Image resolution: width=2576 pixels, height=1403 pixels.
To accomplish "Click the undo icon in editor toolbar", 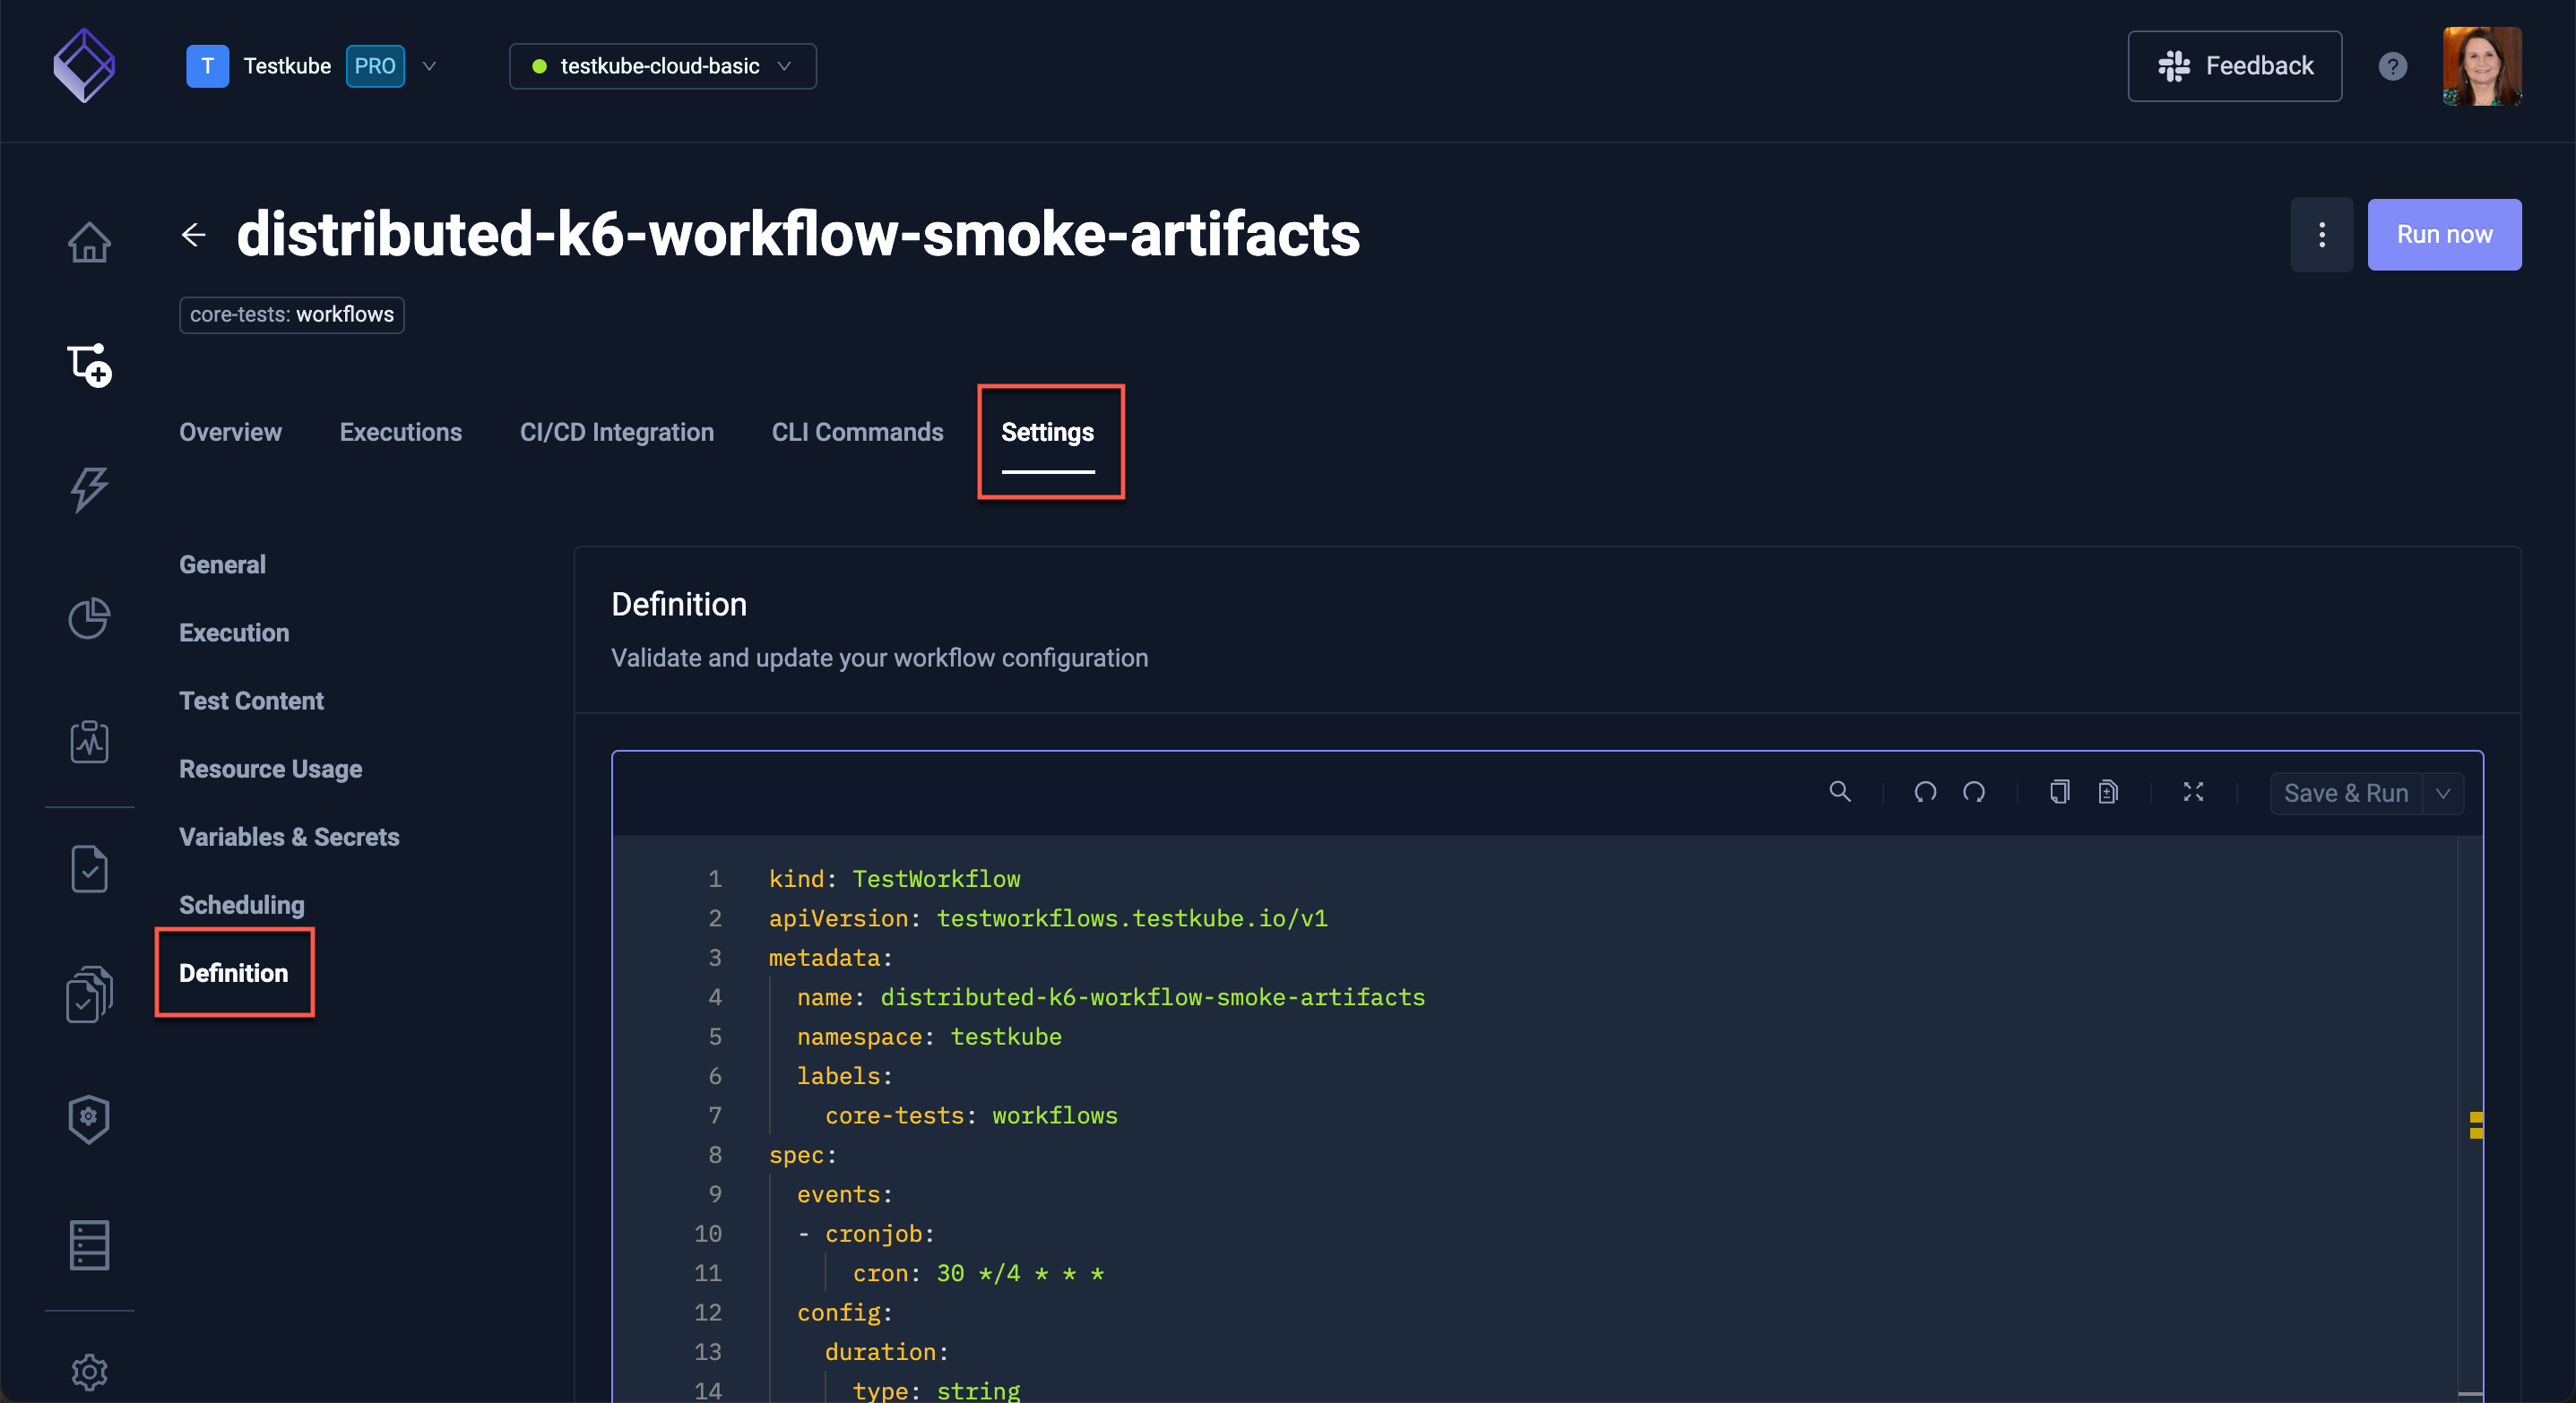I will [x=1925, y=792].
